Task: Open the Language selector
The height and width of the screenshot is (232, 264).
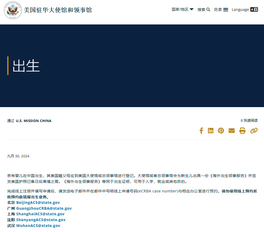Action: coord(245,10)
